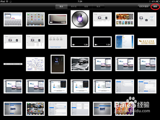Open the 1:24 video thumbnail
The height and width of the screenshot is (120, 160).
[x=102, y=42]
